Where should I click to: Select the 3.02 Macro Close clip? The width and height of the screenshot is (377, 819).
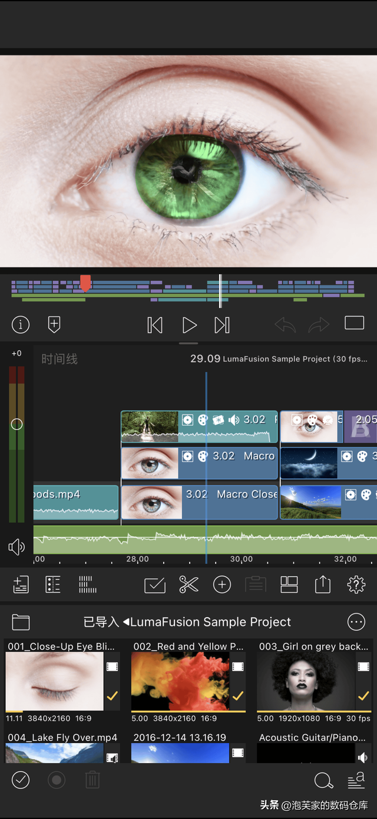coord(199,502)
